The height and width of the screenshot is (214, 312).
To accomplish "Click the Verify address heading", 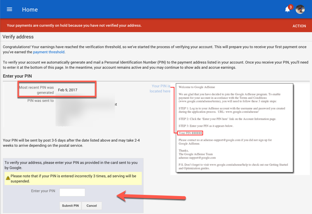I will (x=18, y=37).
